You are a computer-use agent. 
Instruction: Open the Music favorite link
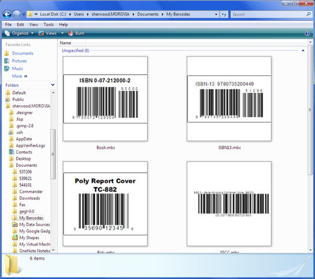point(17,69)
